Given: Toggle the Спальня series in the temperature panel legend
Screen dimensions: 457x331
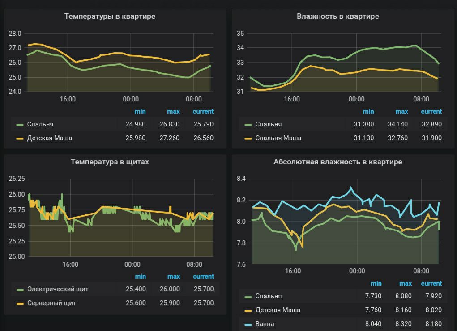Looking at the screenshot, I should (40, 124).
